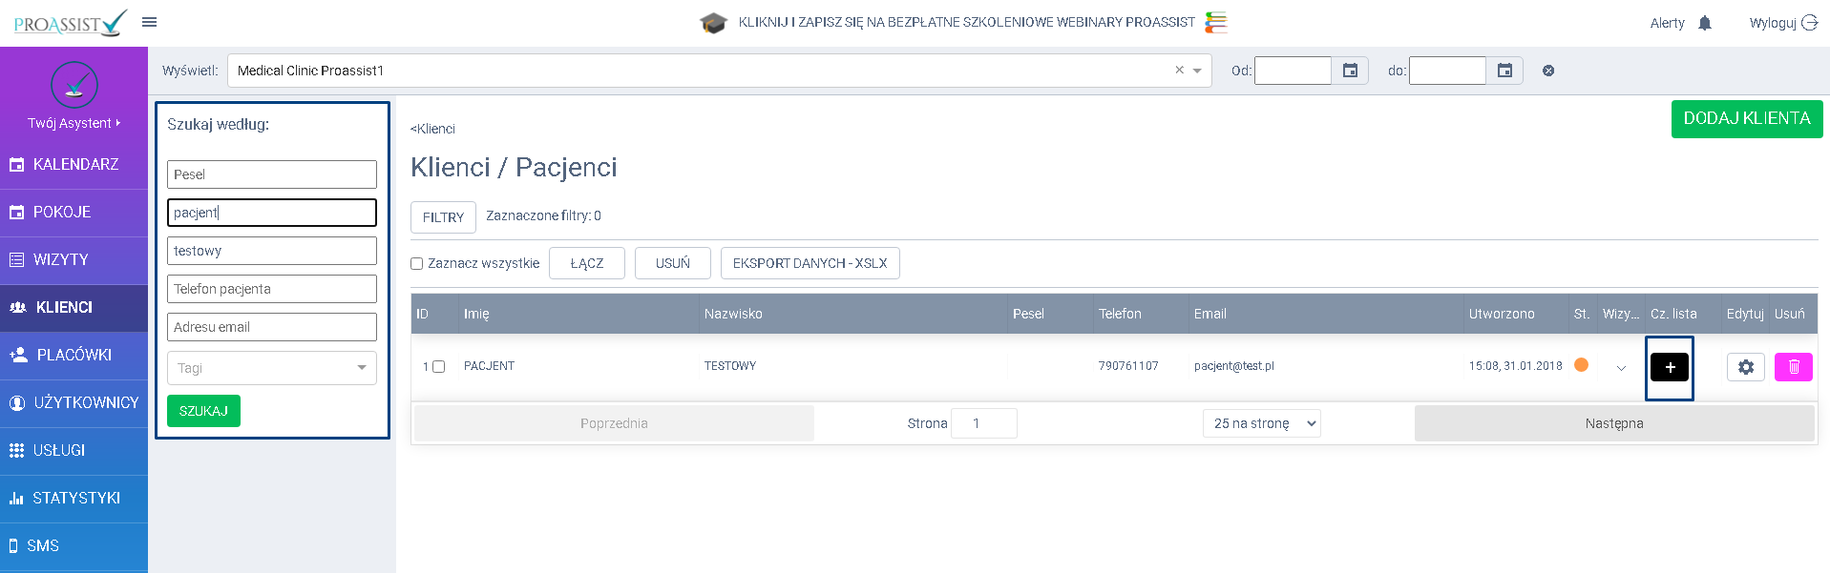Click the green SZUKAJ button
The height and width of the screenshot is (573, 1830).
(x=203, y=411)
